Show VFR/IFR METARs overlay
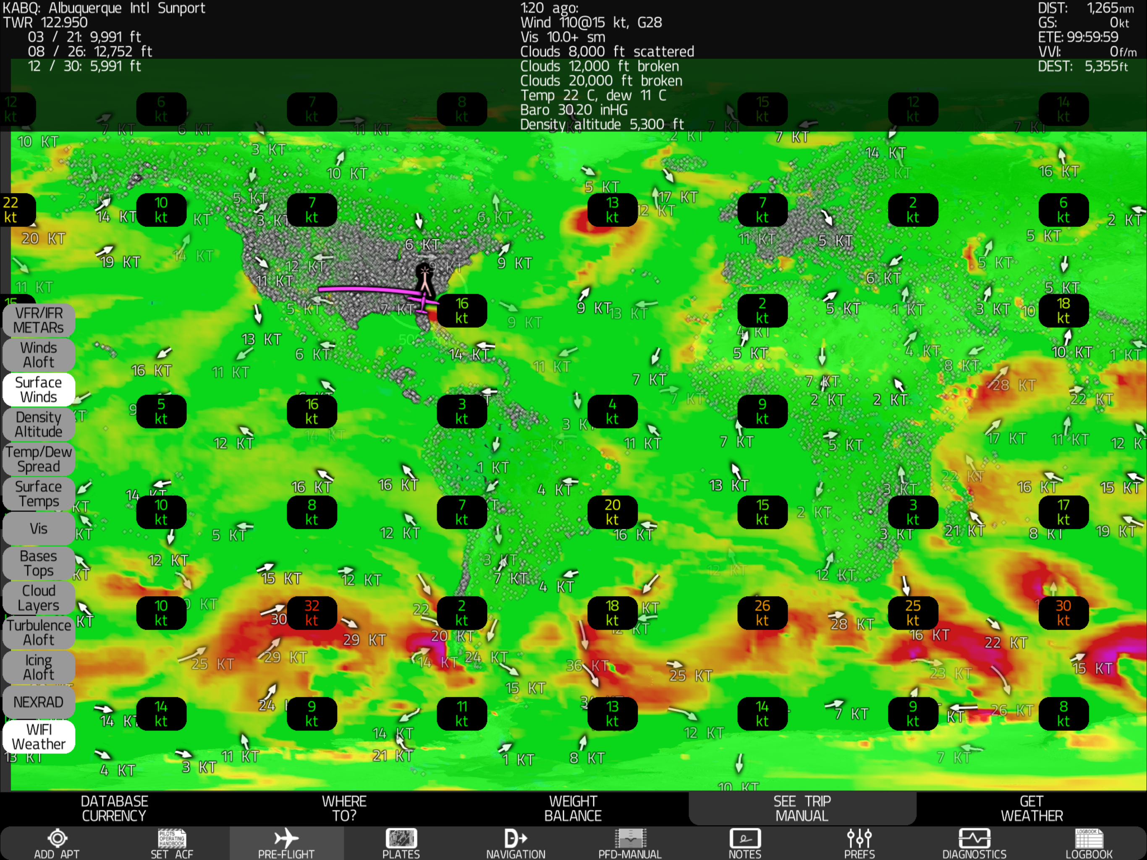The width and height of the screenshot is (1147, 860). [x=39, y=320]
